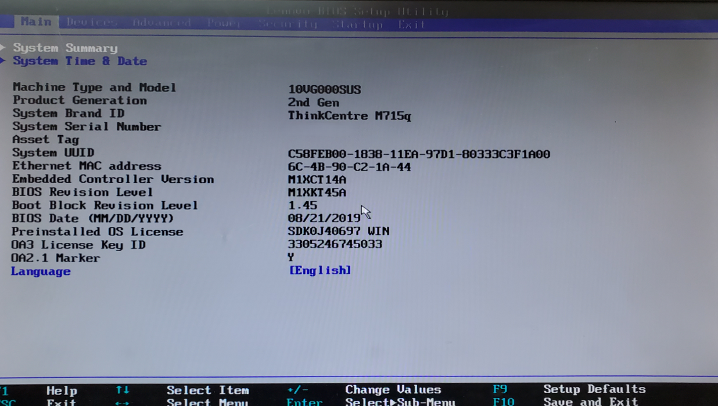Click the Change Values hint

coord(393,390)
